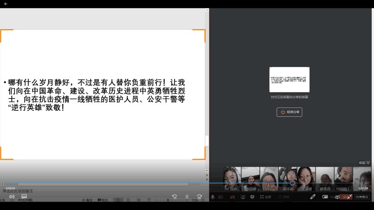Skip forward 30 seconds
The image size is (374, 210).
pyautogui.click(x=199, y=197)
